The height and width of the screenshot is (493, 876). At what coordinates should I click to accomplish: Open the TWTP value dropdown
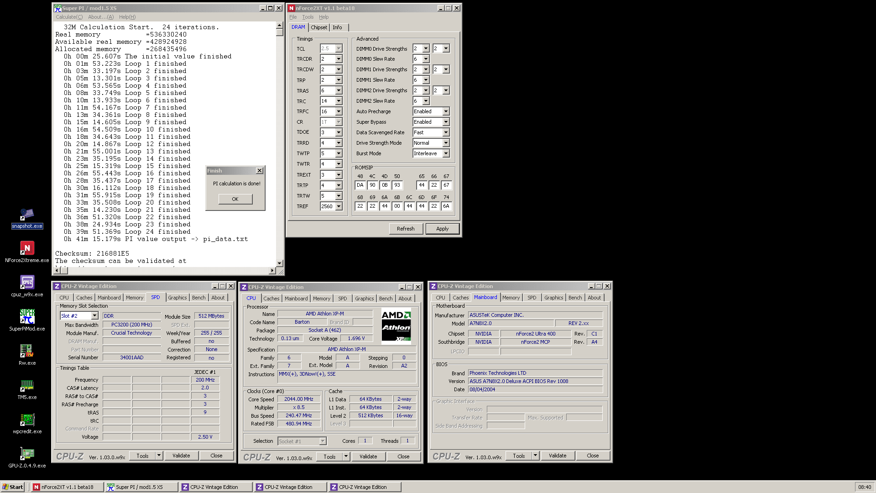(x=339, y=153)
